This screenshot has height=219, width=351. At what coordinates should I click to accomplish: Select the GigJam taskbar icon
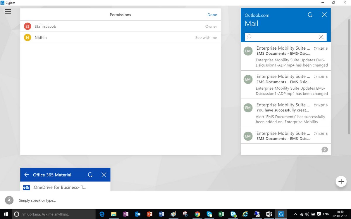281,214
